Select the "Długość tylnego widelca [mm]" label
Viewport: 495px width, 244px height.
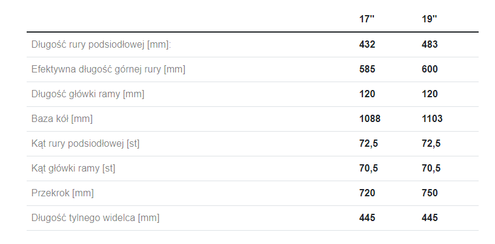[96, 217]
